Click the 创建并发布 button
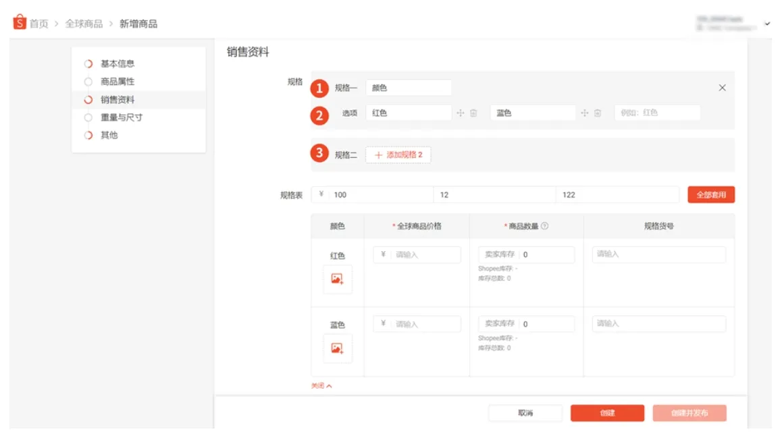784x438 pixels. click(x=689, y=412)
